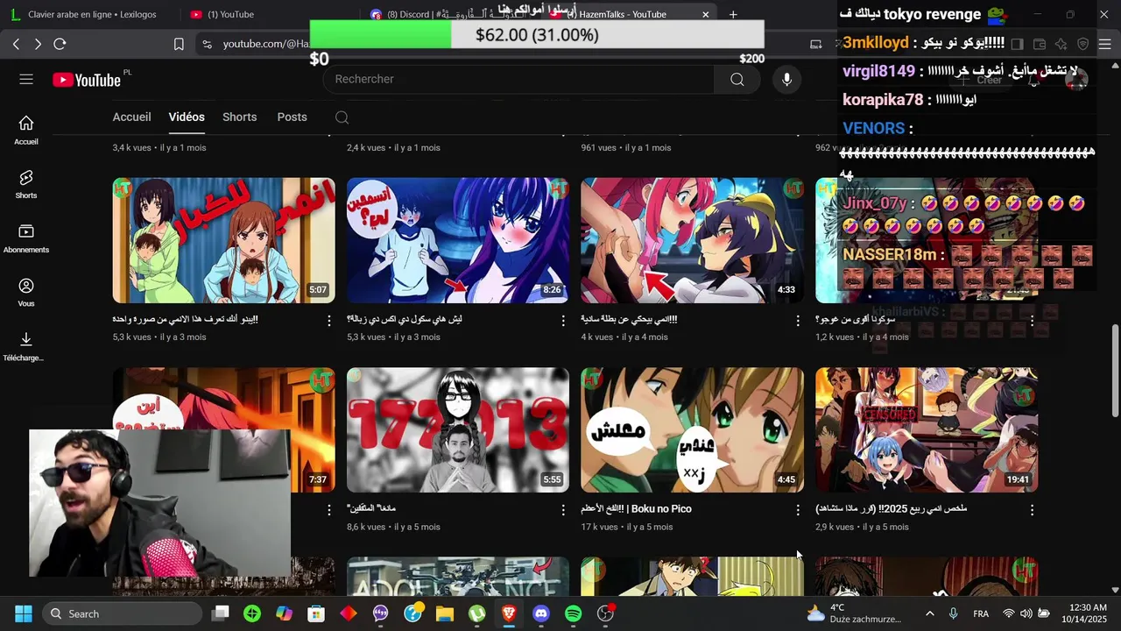Open the Vous sidebar item

pyautogui.click(x=26, y=293)
